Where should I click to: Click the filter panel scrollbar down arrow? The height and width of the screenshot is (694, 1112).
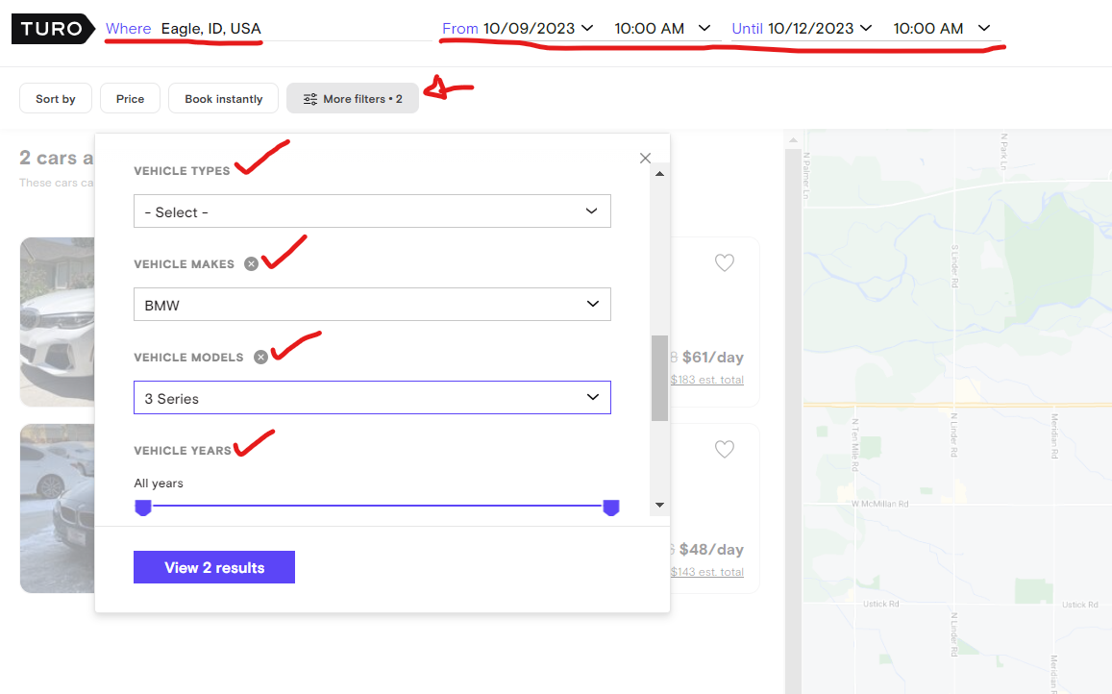[x=659, y=506]
